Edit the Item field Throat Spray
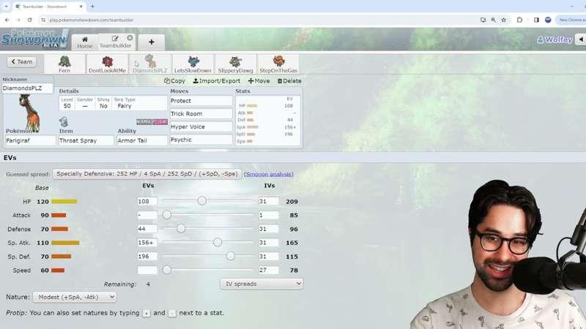The height and width of the screenshot is (329, 586). pos(86,140)
